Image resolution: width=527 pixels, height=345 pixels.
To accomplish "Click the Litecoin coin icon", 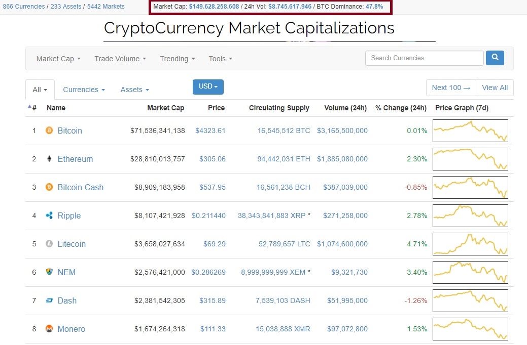I will 49,244.
